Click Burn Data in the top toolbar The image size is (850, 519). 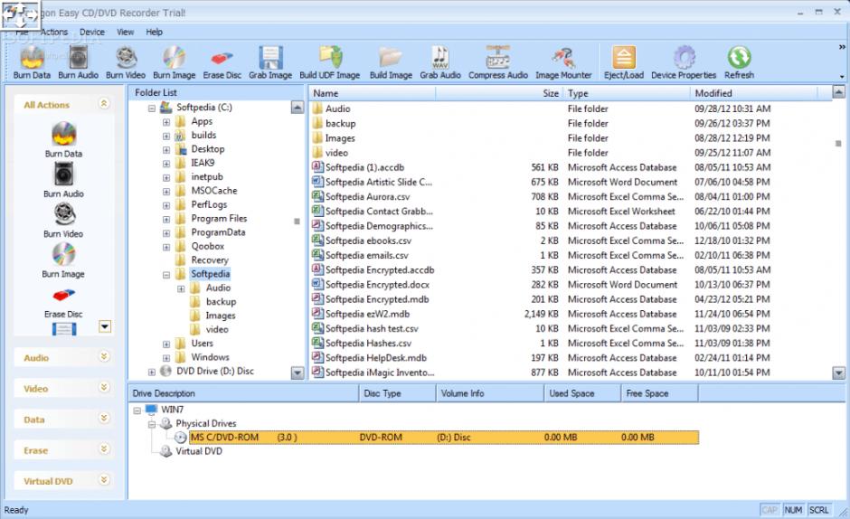[x=33, y=61]
